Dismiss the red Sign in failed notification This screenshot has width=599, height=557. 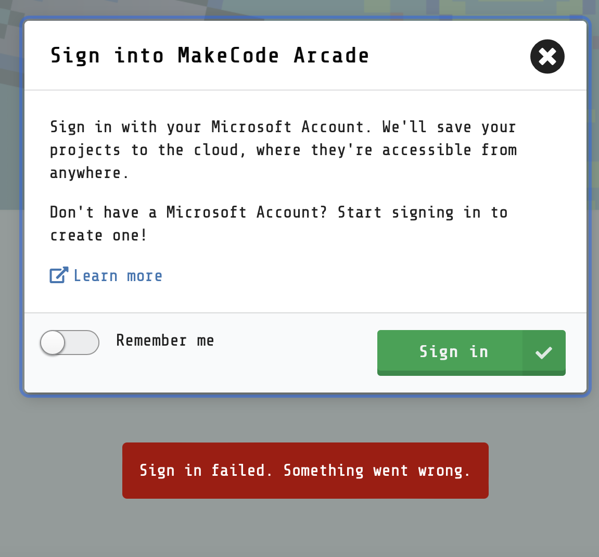tap(305, 470)
